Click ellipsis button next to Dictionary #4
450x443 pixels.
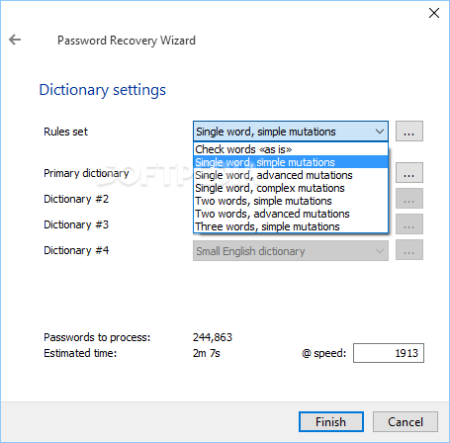(409, 250)
